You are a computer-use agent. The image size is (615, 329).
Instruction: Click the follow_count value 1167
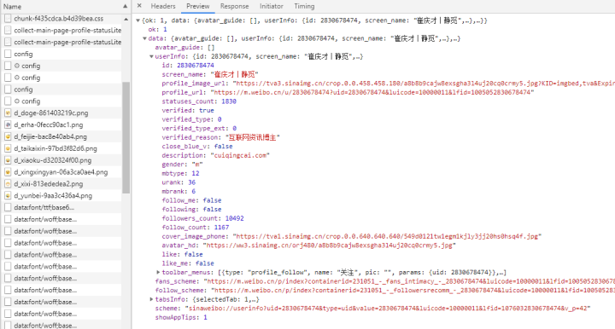pos(221,228)
